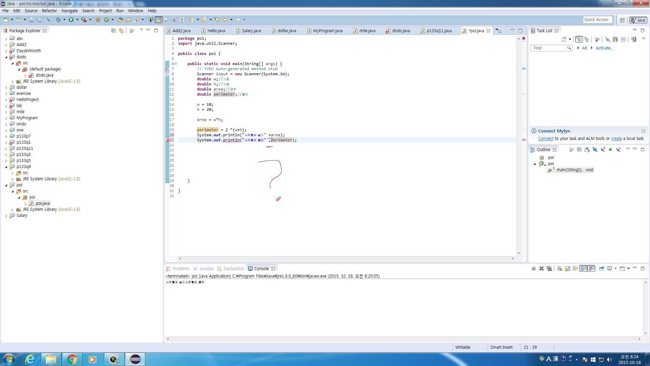Click Collapse All icon in Task List
The image size is (650, 366).
click(623, 39)
